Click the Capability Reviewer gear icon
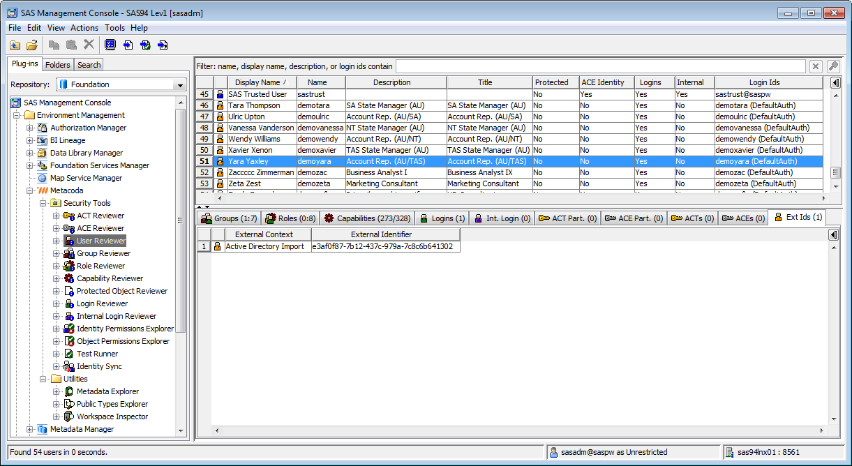852x466 pixels. (69, 278)
